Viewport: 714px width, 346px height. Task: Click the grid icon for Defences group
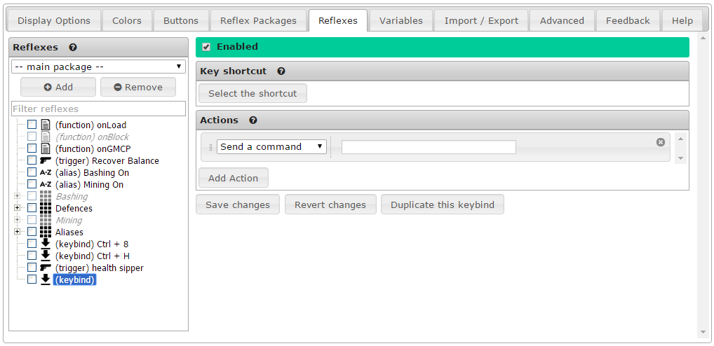click(x=46, y=209)
